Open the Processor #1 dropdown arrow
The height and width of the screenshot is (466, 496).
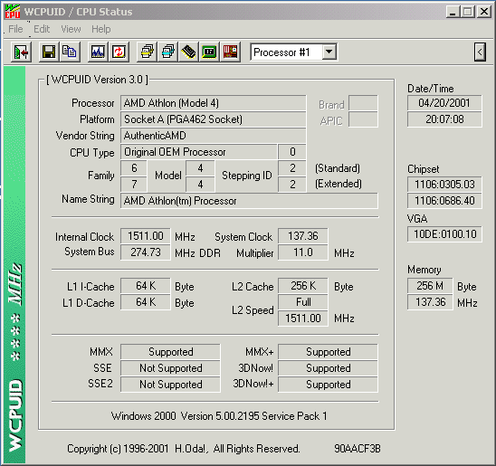[329, 52]
